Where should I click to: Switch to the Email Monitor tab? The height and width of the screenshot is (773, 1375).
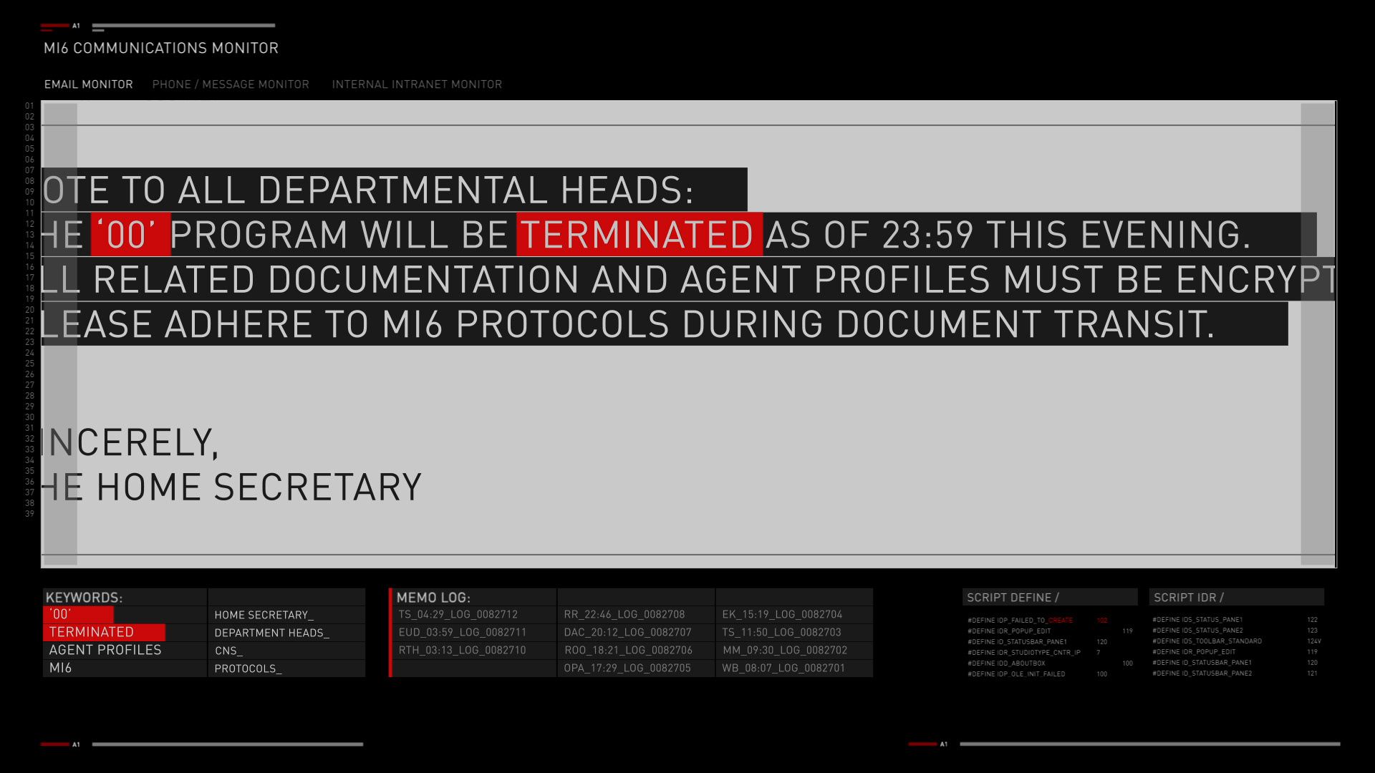pos(89,84)
